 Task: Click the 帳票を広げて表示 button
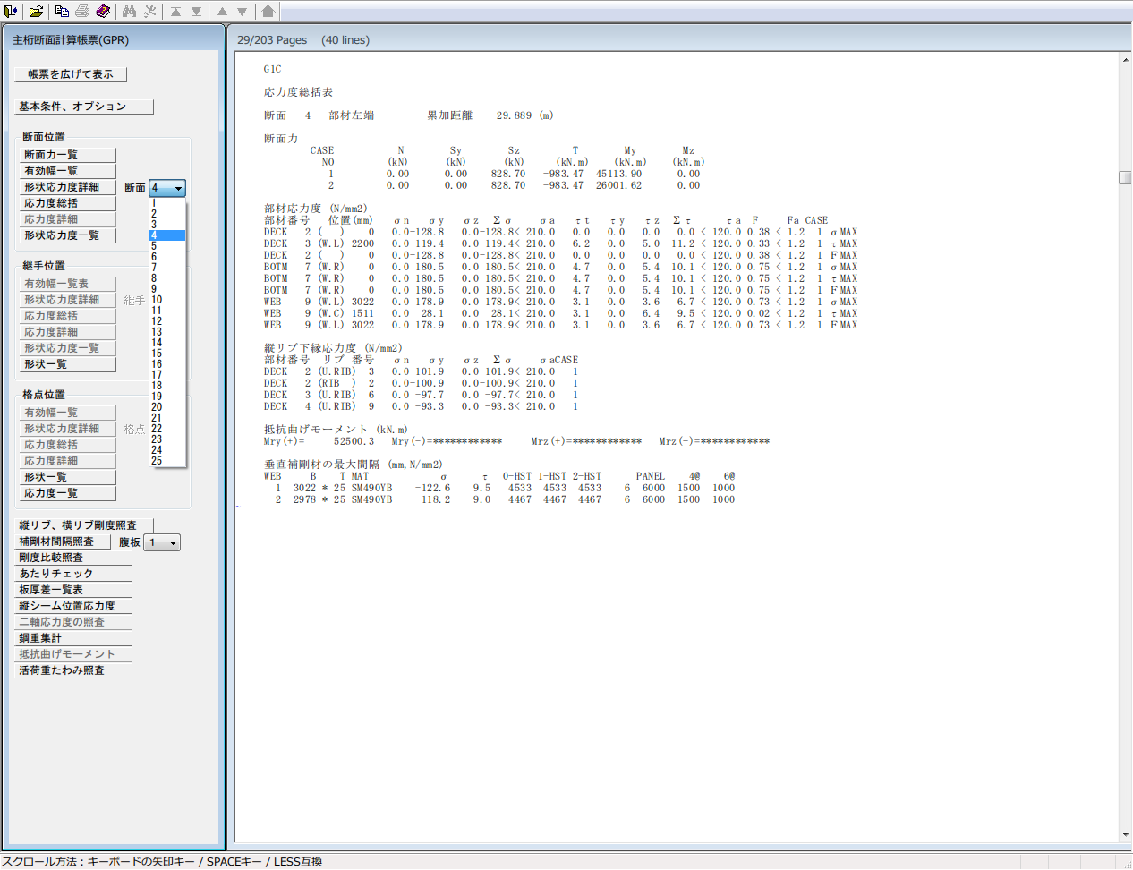pyautogui.click(x=71, y=74)
